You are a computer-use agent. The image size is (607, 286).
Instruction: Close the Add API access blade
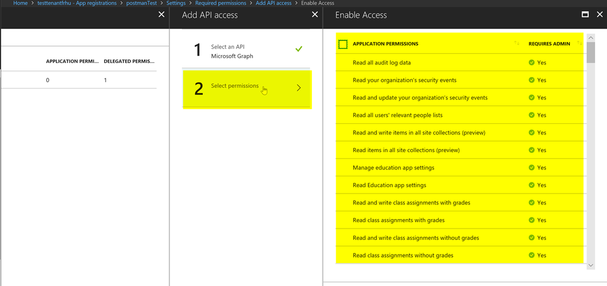click(x=315, y=15)
